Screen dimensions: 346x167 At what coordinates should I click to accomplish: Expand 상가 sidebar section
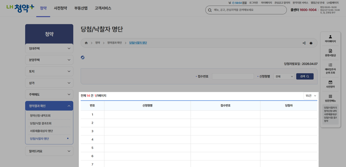point(49,83)
